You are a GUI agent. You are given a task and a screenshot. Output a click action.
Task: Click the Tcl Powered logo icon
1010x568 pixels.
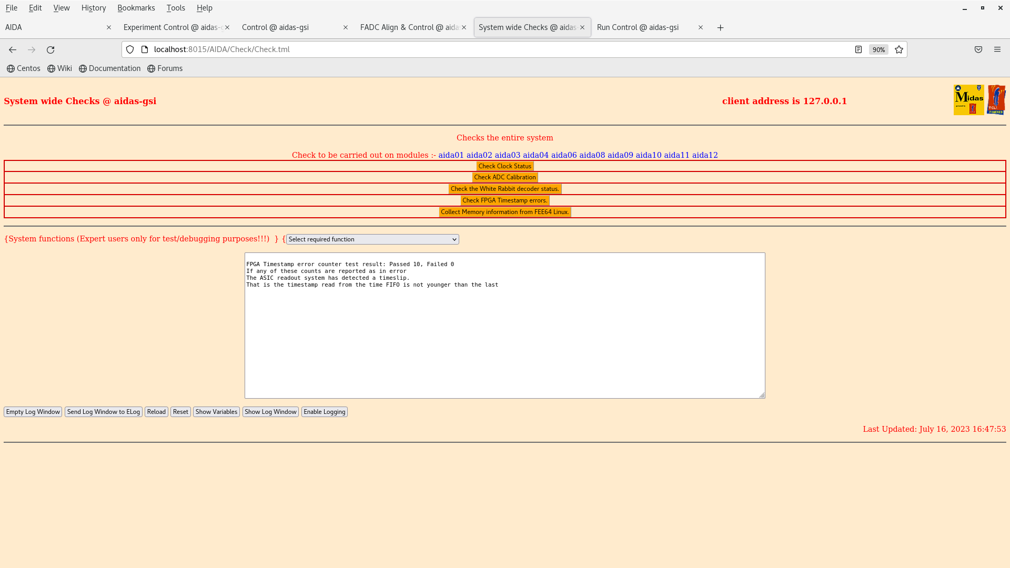click(996, 100)
